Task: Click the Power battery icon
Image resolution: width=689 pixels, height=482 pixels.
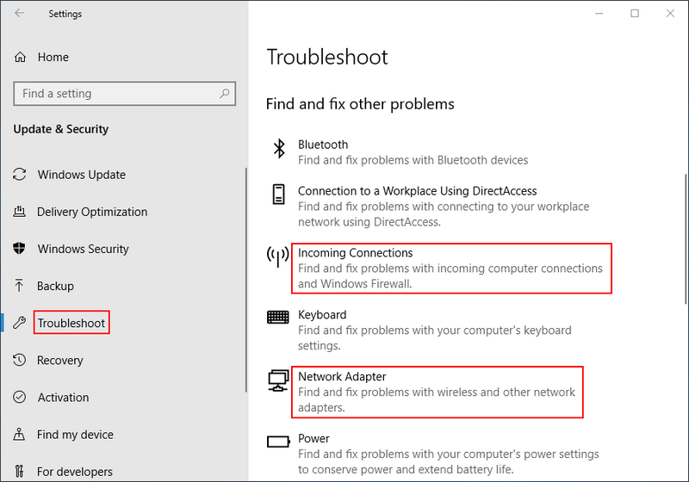Action: coord(278,442)
